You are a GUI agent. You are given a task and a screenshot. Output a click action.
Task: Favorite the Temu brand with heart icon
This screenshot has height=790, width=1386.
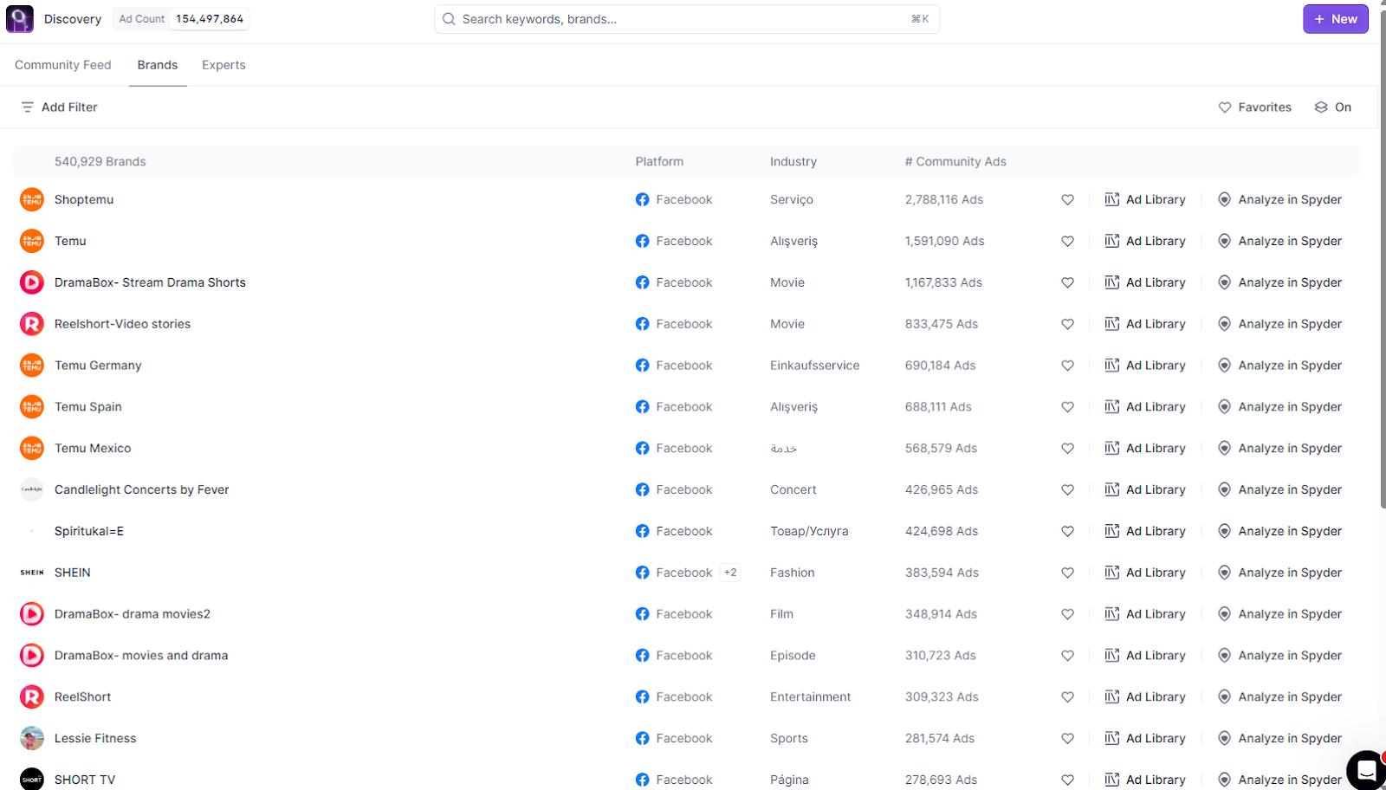(x=1067, y=242)
